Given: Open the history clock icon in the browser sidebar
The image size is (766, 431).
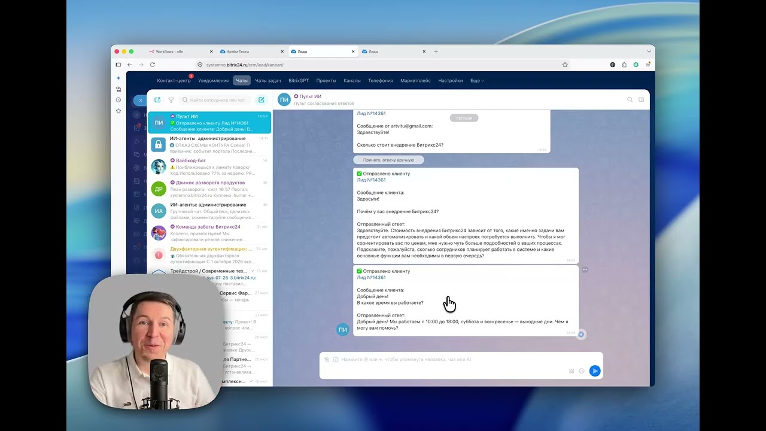Looking at the screenshot, I should (x=118, y=100).
